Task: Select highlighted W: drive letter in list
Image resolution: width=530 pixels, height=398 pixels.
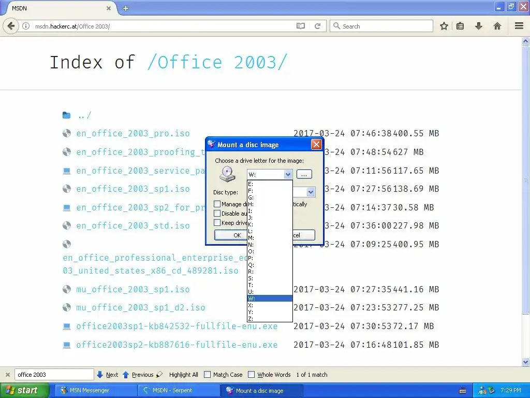Action: (270, 298)
